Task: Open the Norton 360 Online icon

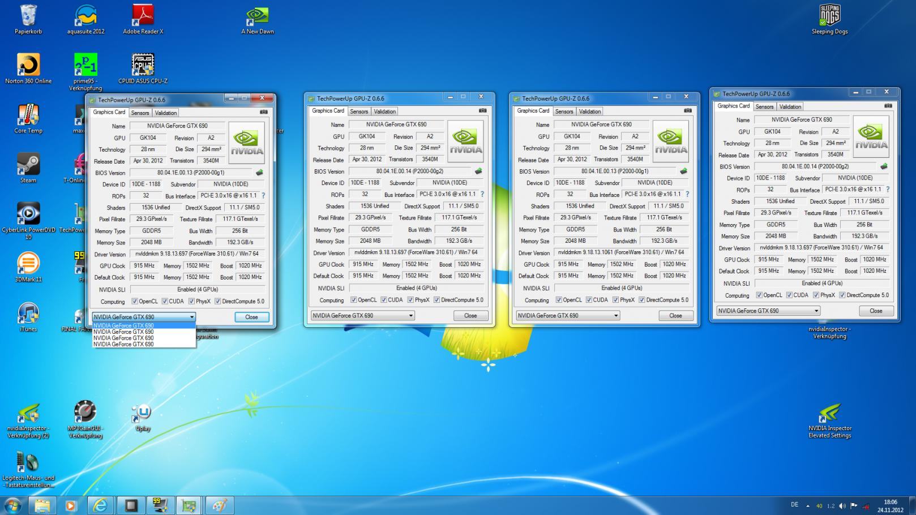Action: point(28,68)
